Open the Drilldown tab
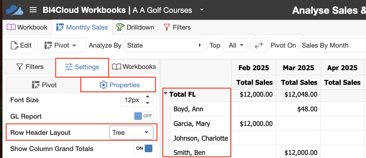This screenshot has height=158, width=366. click(135, 27)
